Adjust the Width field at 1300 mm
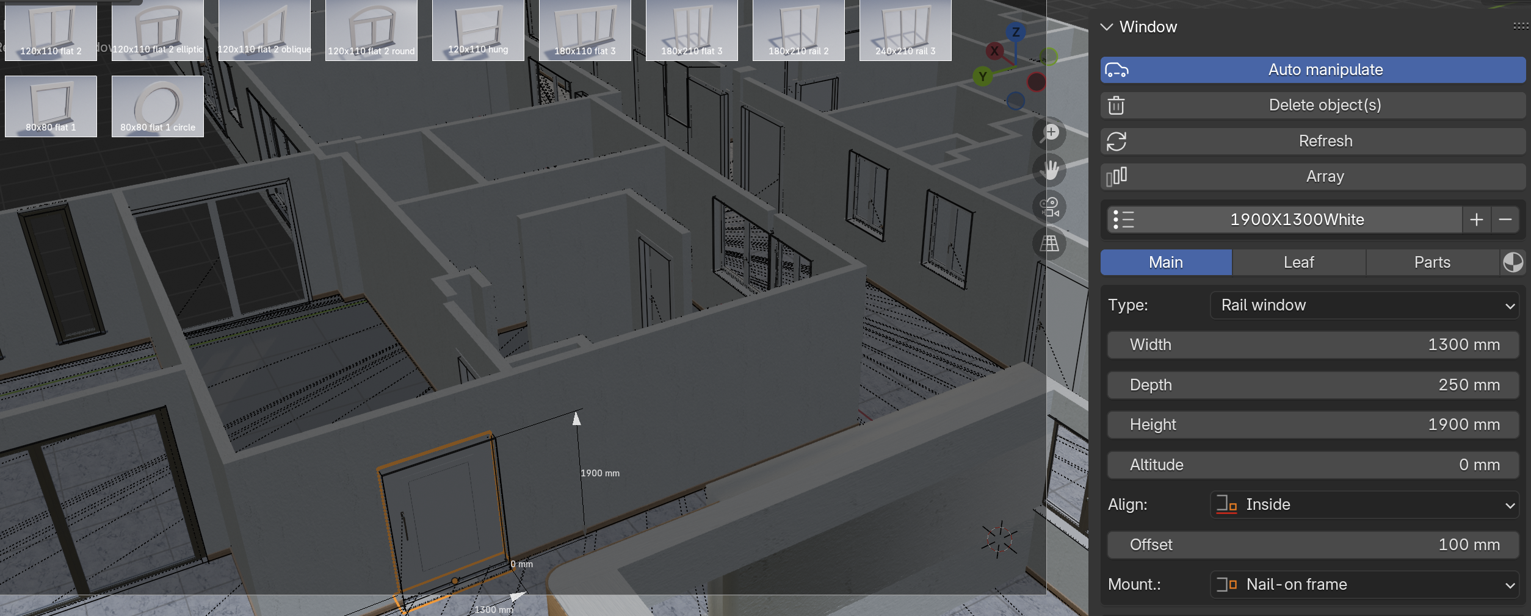 click(1313, 345)
